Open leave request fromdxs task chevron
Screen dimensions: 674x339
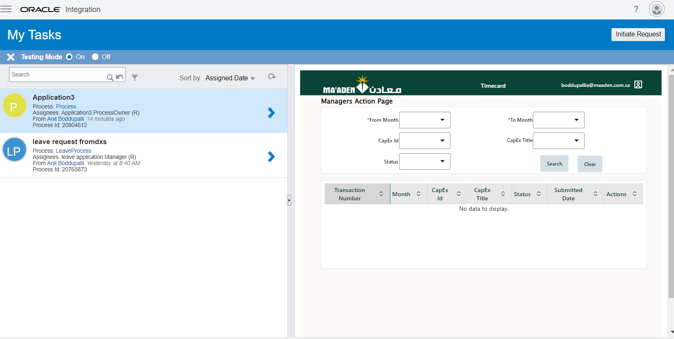271,156
